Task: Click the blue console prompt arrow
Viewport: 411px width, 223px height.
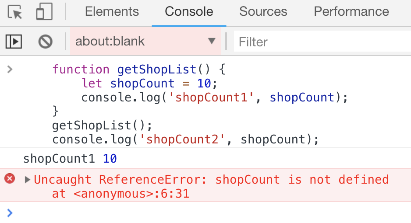Action: 10,213
